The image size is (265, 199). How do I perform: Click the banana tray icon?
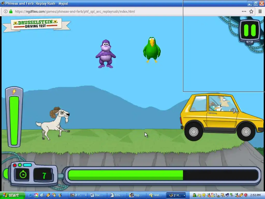pyautogui.click(x=200, y=195)
